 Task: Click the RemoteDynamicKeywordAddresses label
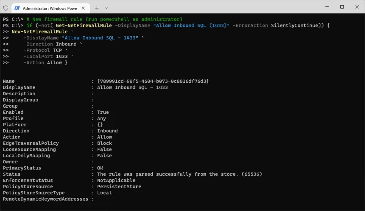click(x=46, y=199)
